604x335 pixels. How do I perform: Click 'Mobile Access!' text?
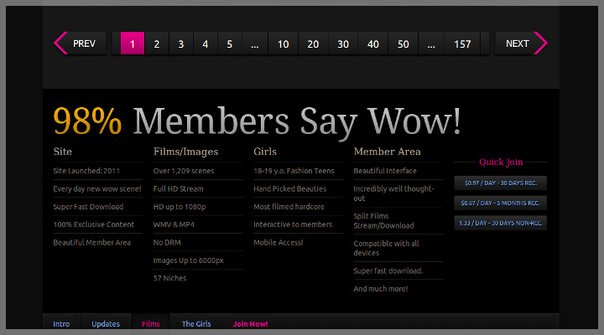point(279,242)
